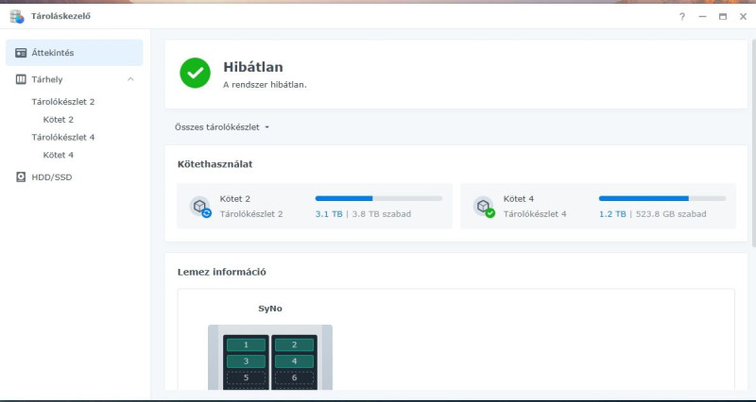Click the Tárhely sidebar icon
Screen dimensions: 756x402
click(21, 79)
